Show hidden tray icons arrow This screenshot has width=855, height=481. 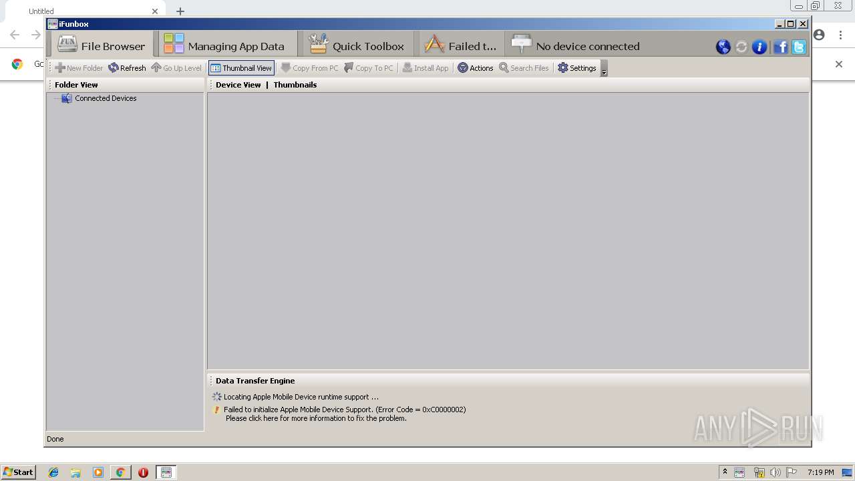(x=725, y=472)
